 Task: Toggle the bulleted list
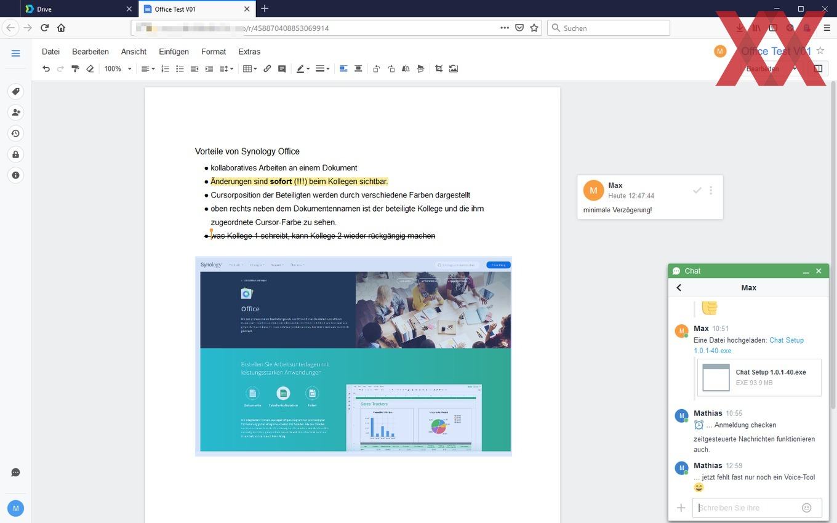tap(180, 69)
